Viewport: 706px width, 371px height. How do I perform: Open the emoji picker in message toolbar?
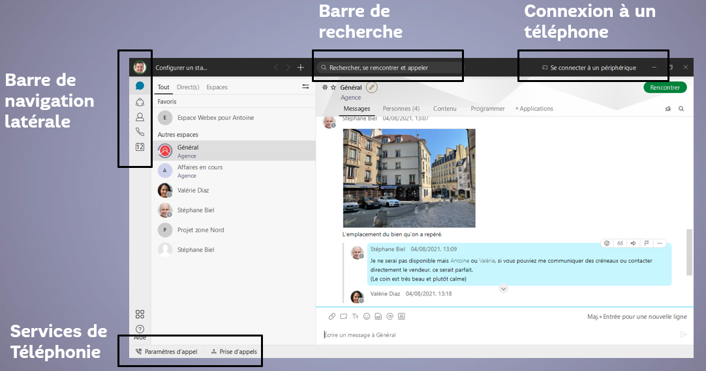pos(367,316)
